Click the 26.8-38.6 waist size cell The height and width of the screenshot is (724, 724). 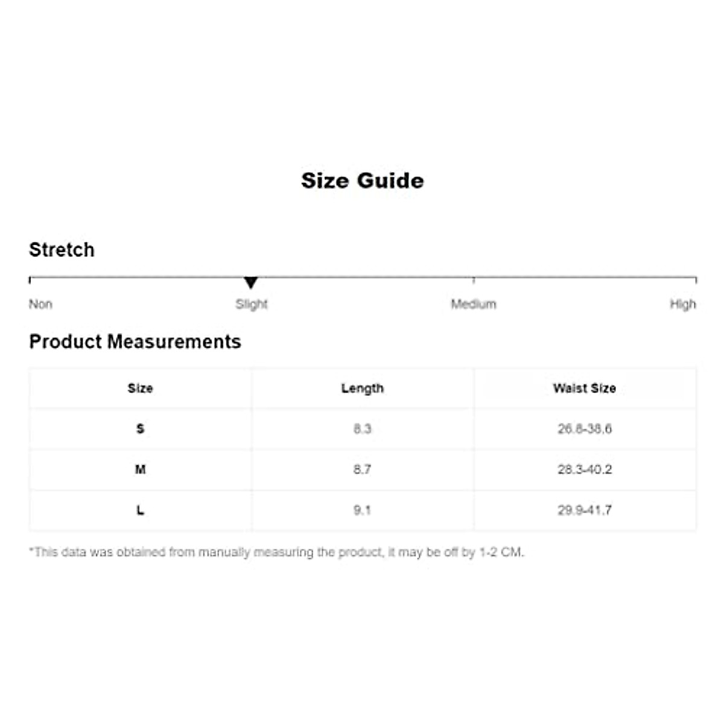click(x=584, y=429)
